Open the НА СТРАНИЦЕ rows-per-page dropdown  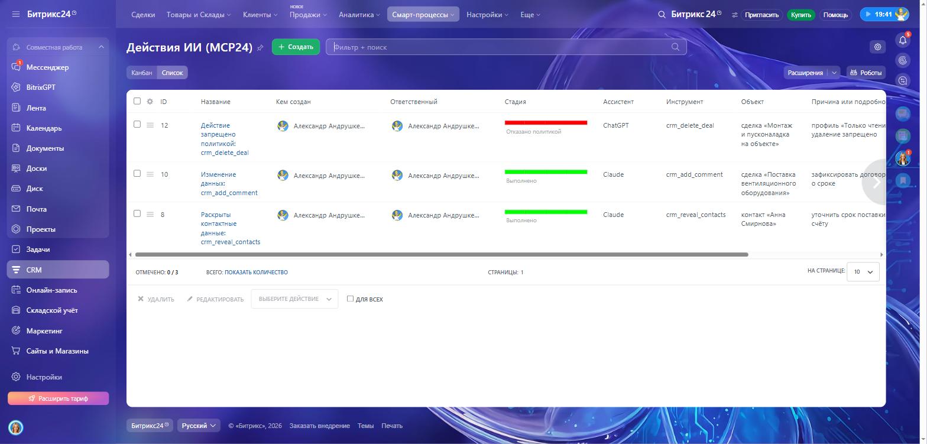pos(863,272)
